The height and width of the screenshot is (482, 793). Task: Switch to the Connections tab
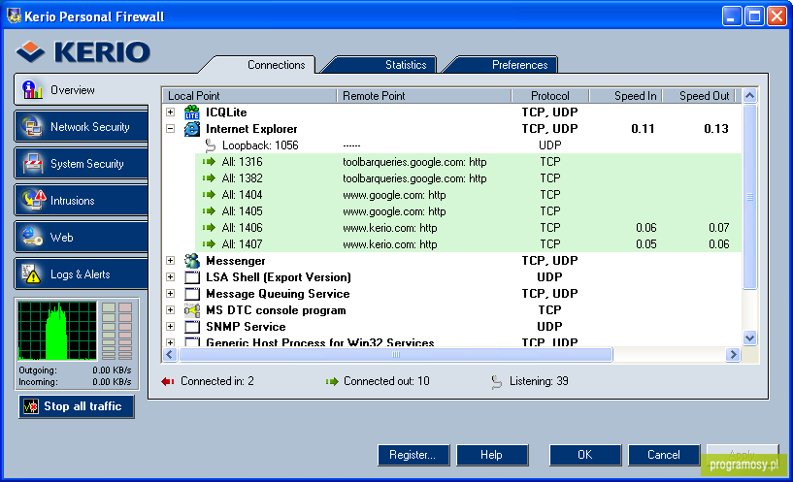pyautogui.click(x=276, y=65)
